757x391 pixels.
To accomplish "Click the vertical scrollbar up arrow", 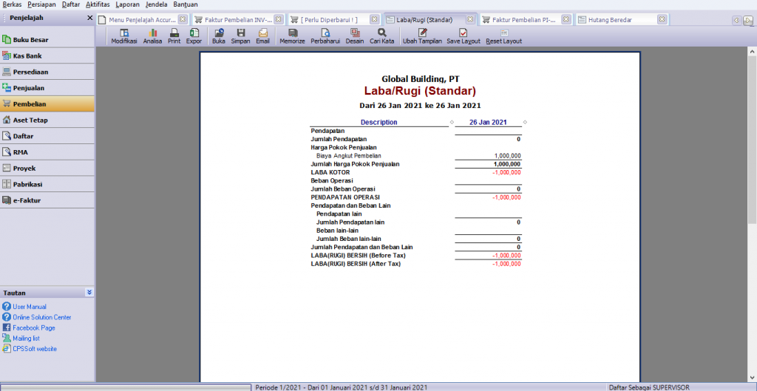I will point(752,51).
